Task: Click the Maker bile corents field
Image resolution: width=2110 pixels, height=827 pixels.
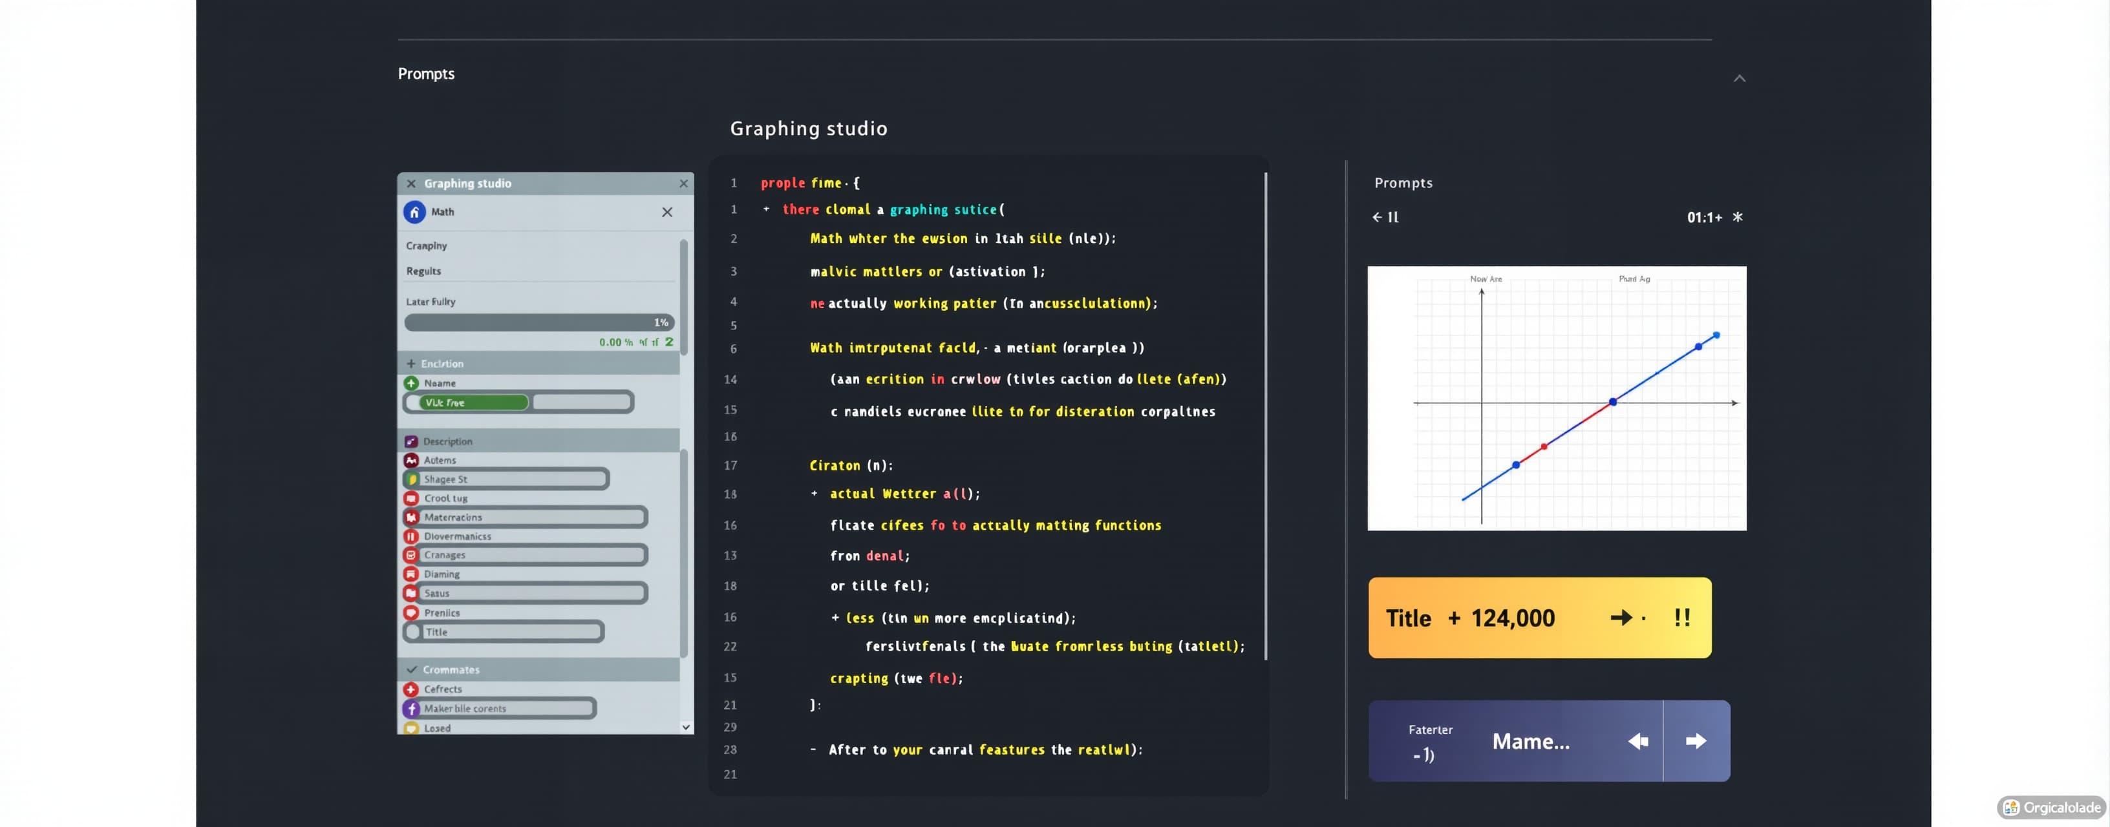Action: click(500, 708)
